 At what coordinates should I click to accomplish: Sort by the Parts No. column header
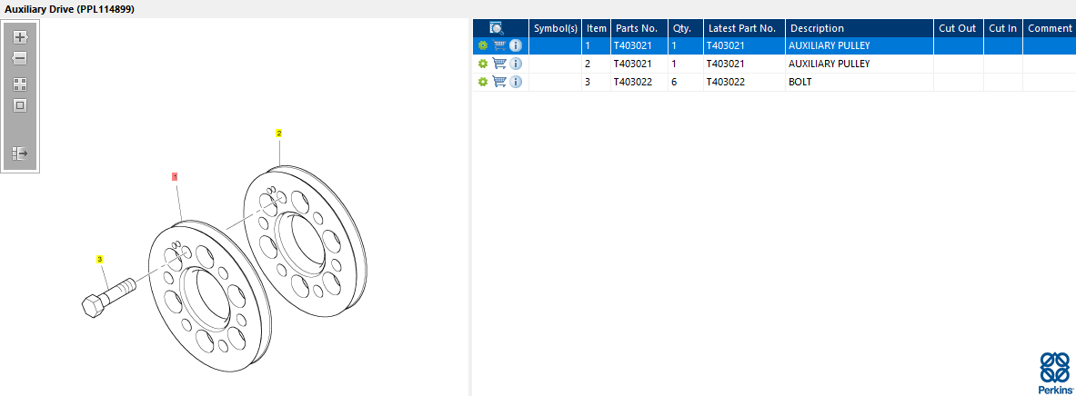coord(639,28)
